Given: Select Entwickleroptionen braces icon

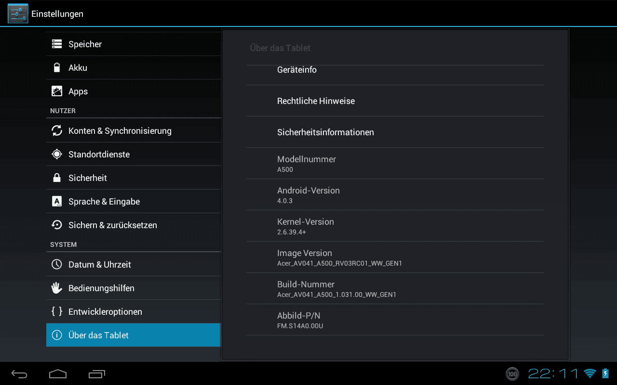Looking at the screenshot, I should (x=57, y=311).
